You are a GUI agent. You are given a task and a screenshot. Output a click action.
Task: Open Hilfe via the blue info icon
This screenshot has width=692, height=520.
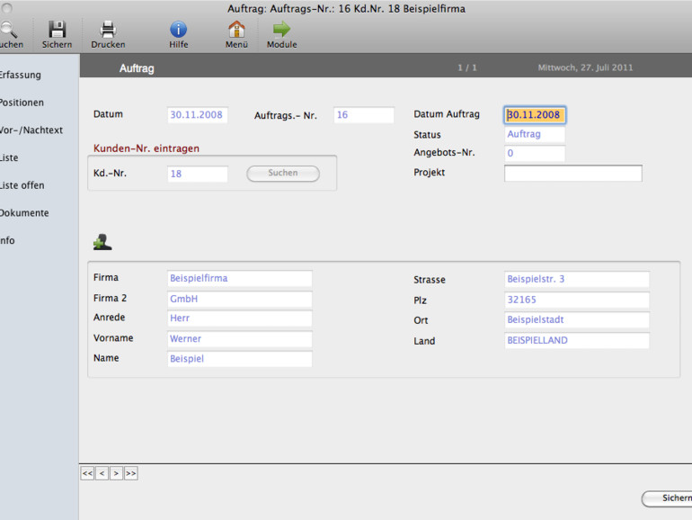178,29
